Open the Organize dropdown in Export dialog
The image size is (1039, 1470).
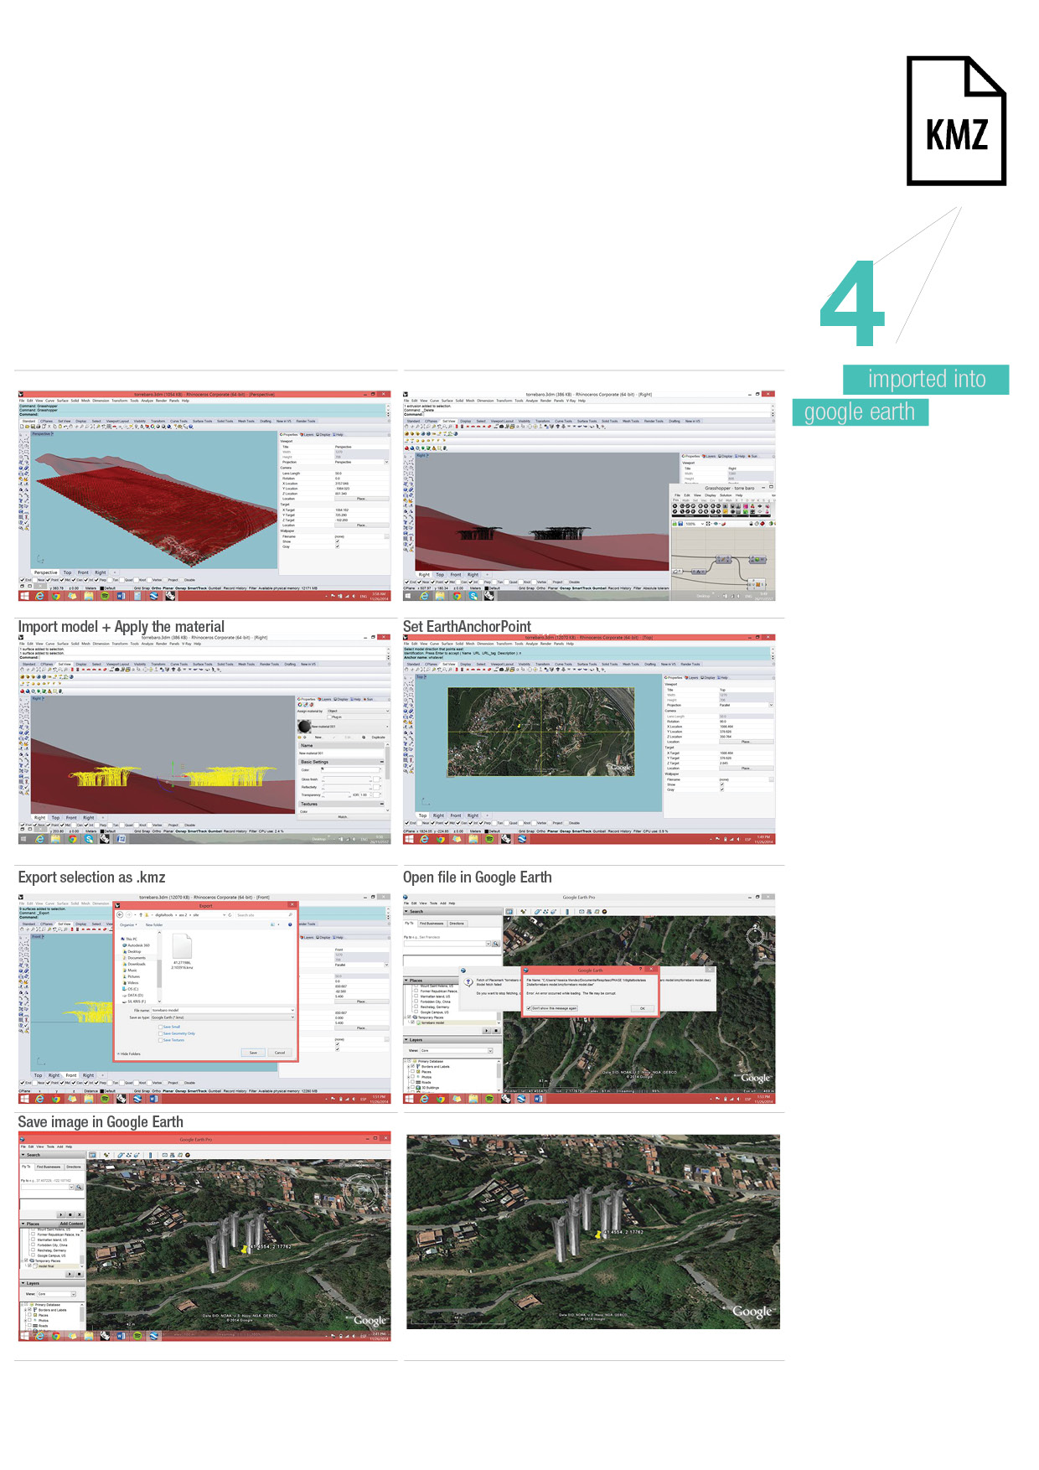127,924
